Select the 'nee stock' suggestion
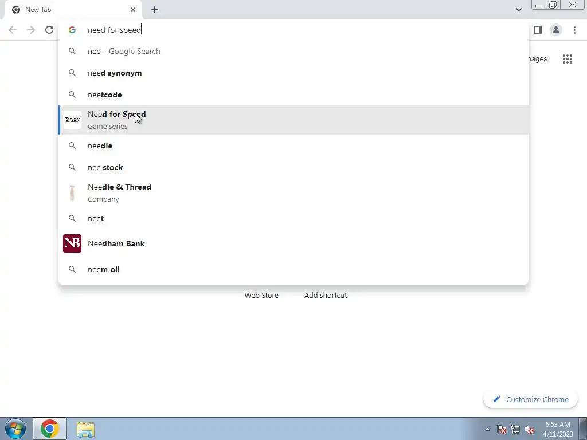 [x=293, y=167]
